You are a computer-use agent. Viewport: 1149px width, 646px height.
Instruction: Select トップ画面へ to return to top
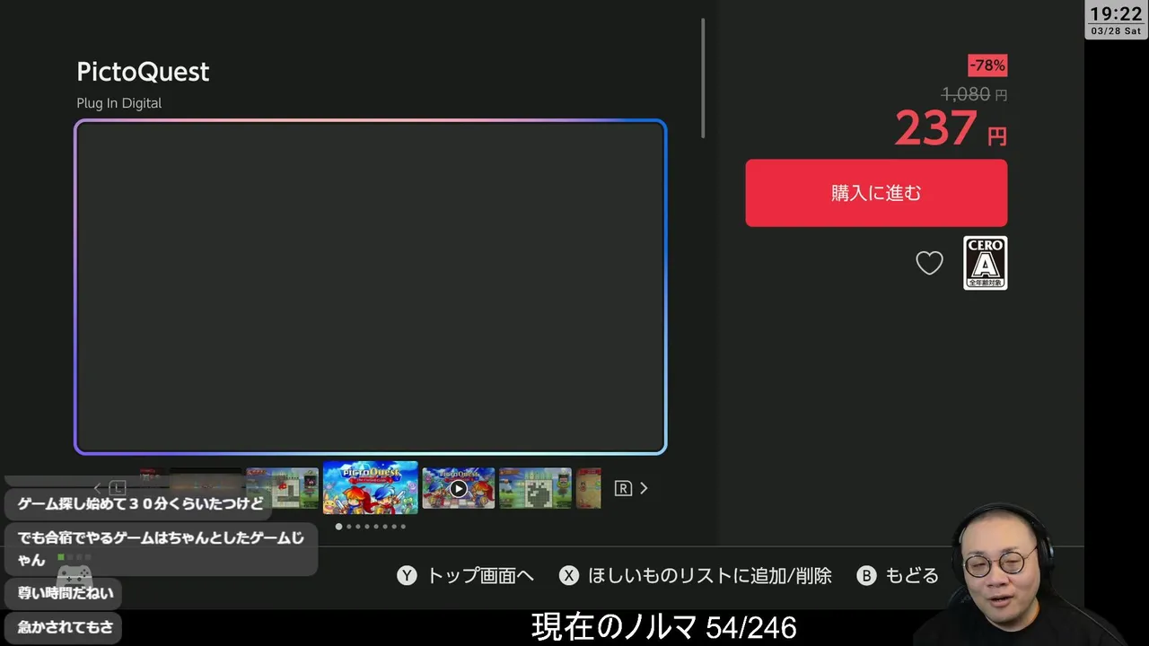(479, 576)
